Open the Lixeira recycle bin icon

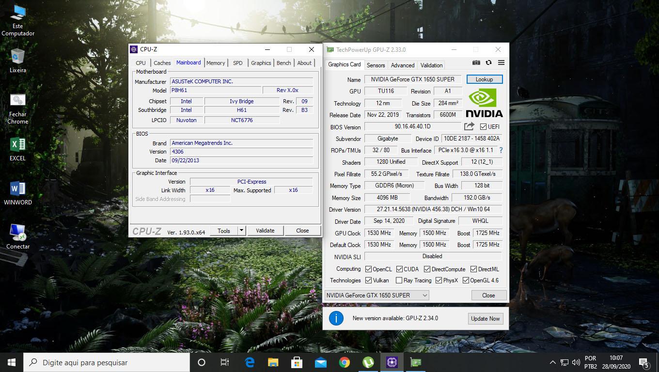click(x=18, y=61)
